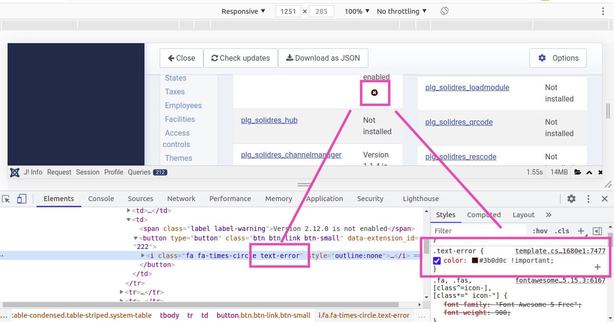Open the Responsive device dropdown

tap(243, 11)
